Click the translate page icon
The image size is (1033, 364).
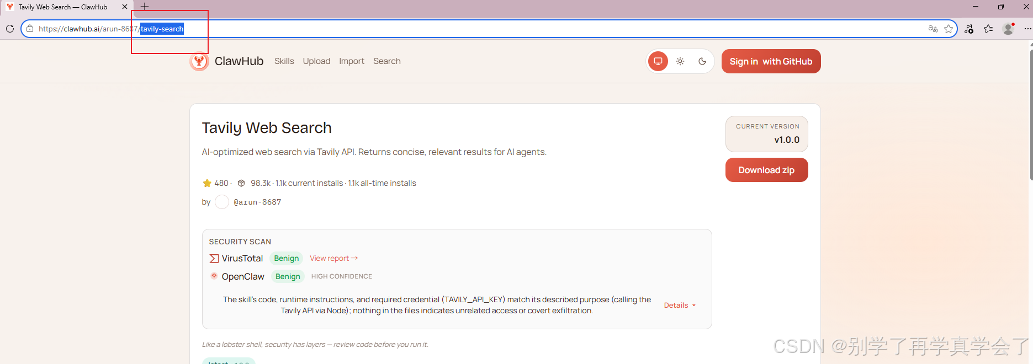pos(933,29)
